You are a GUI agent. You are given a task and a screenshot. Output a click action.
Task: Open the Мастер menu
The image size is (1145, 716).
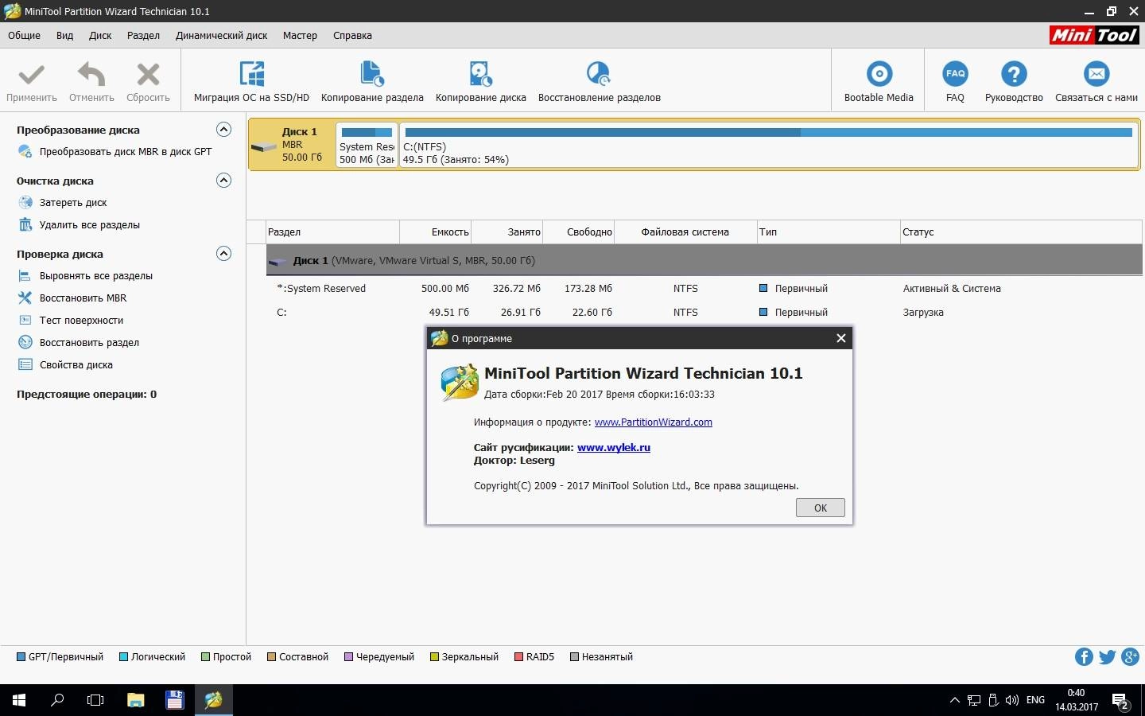point(300,35)
